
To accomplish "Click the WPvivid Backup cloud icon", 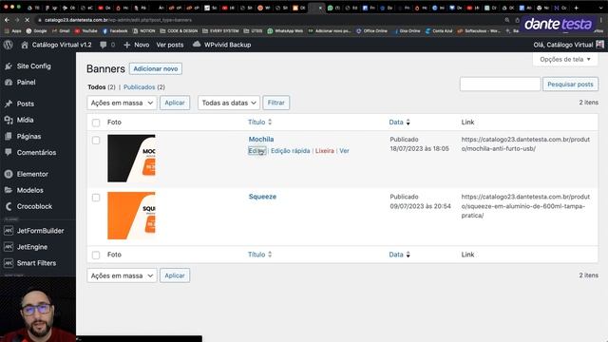I will click(x=197, y=45).
